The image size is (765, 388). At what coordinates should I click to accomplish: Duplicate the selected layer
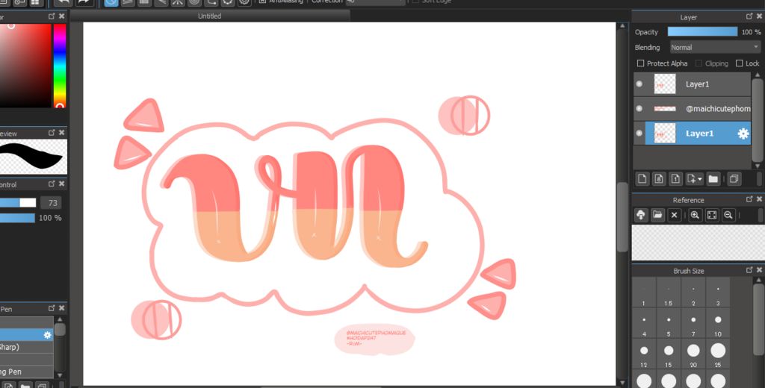(x=734, y=179)
